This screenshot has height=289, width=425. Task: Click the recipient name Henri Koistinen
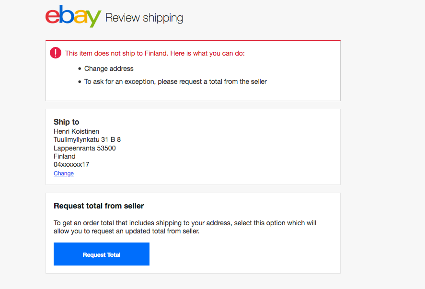point(77,131)
